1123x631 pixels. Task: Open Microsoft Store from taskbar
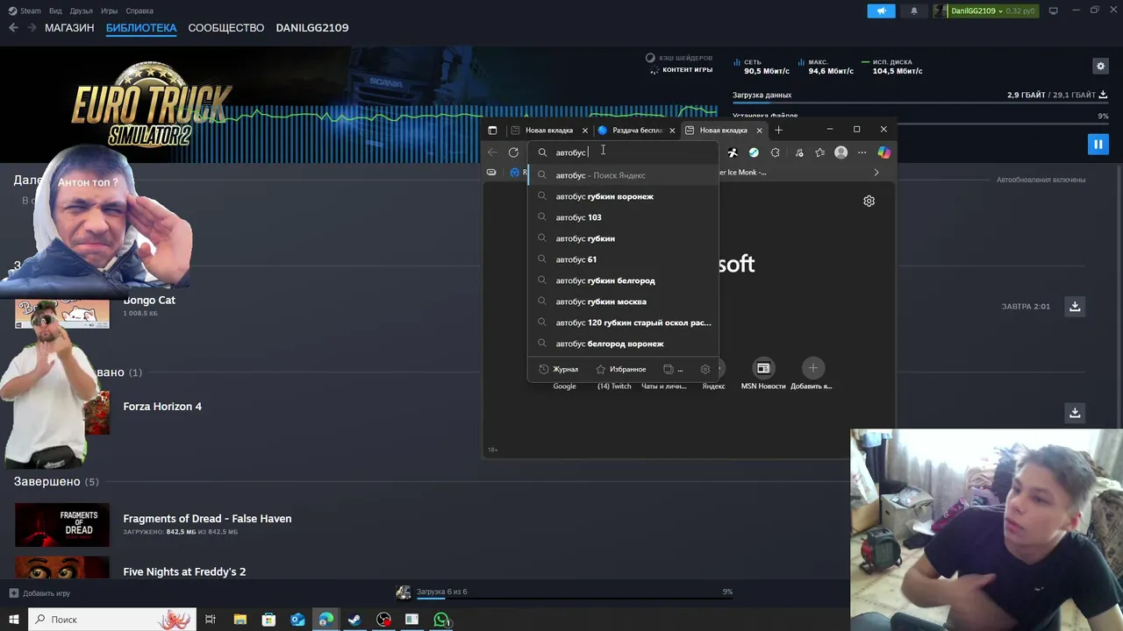(x=268, y=620)
